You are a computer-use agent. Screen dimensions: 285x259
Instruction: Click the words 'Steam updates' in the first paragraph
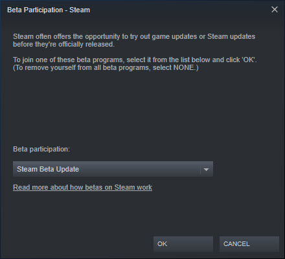point(231,36)
